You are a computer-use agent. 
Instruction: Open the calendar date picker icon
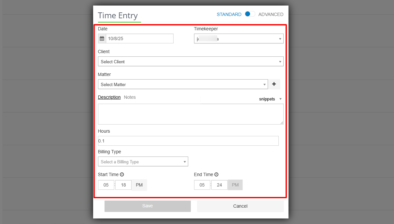pyautogui.click(x=102, y=38)
